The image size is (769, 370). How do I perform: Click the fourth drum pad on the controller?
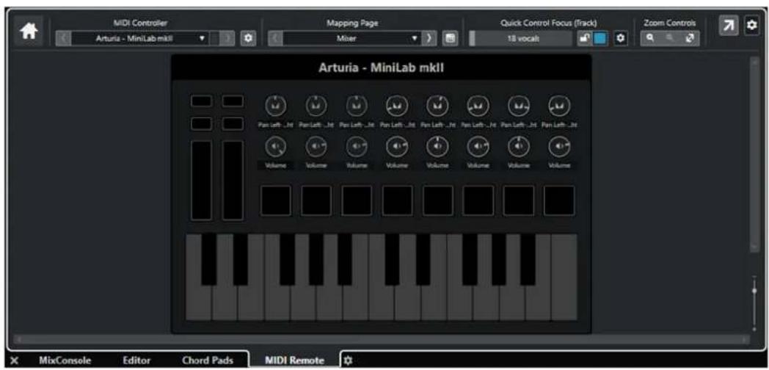click(397, 200)
